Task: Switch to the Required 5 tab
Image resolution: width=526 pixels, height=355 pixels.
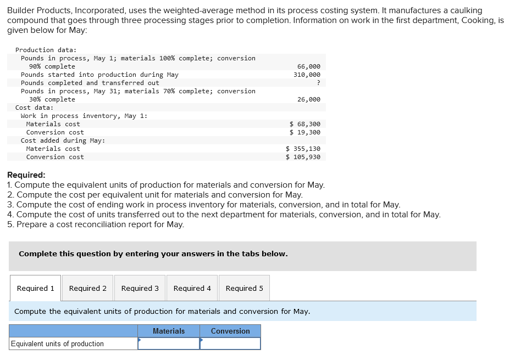Action: click(243, 288)
